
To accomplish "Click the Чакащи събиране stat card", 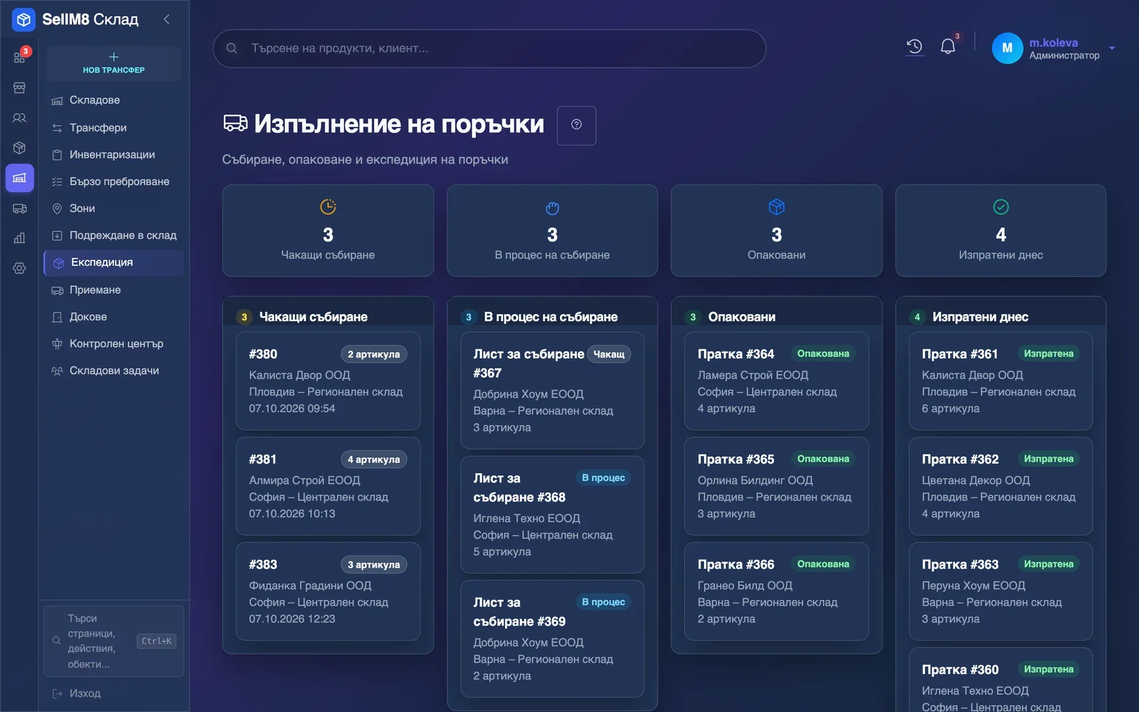I will [327, 230].
